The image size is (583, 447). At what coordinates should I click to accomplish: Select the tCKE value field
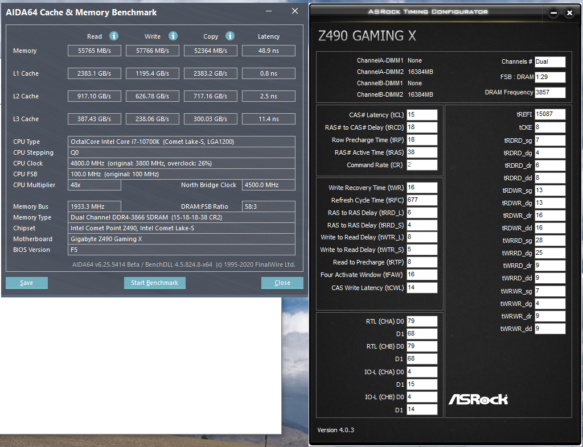[x=550, y=127]
